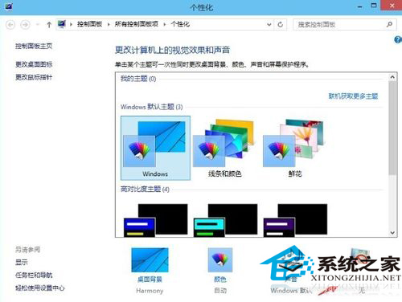402x302 pixels.
Task: Open address bar history dropdown chevron
Action: pos(269,25)
